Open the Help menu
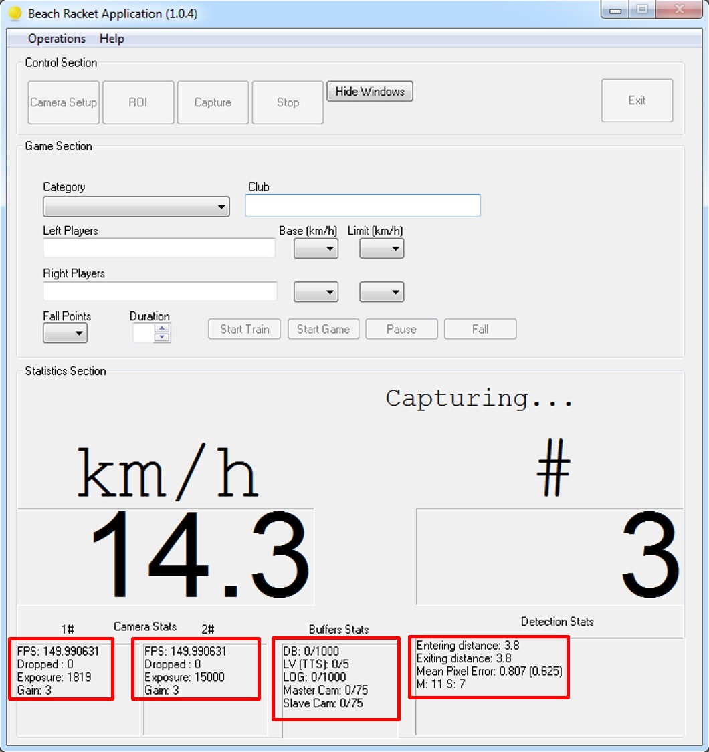 coord(112,39)
